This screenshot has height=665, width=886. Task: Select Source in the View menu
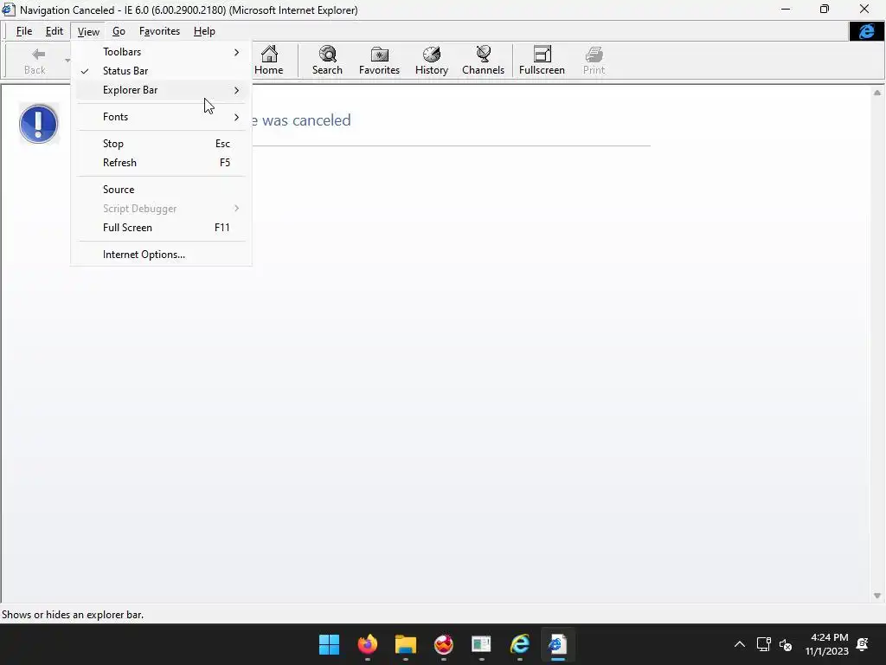(161, 190)
